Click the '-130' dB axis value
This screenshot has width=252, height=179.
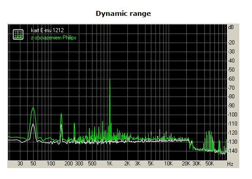(233, 142)
